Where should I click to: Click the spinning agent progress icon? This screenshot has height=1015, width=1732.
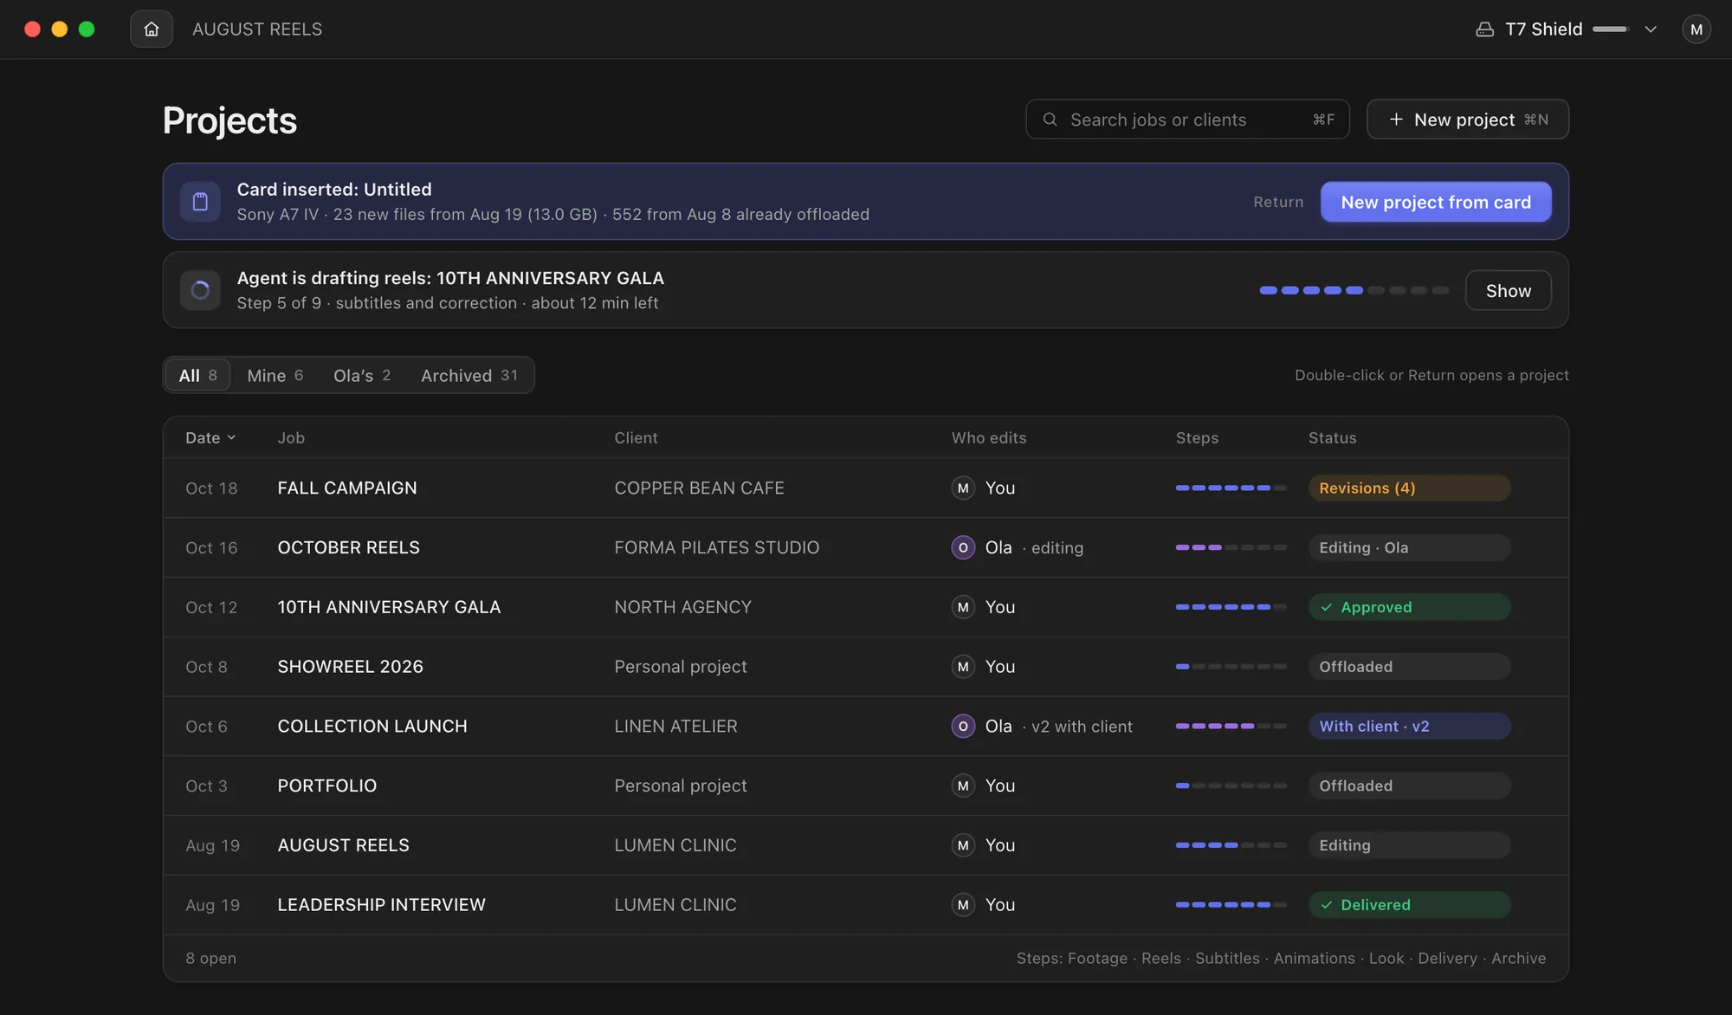coord(200,290)
